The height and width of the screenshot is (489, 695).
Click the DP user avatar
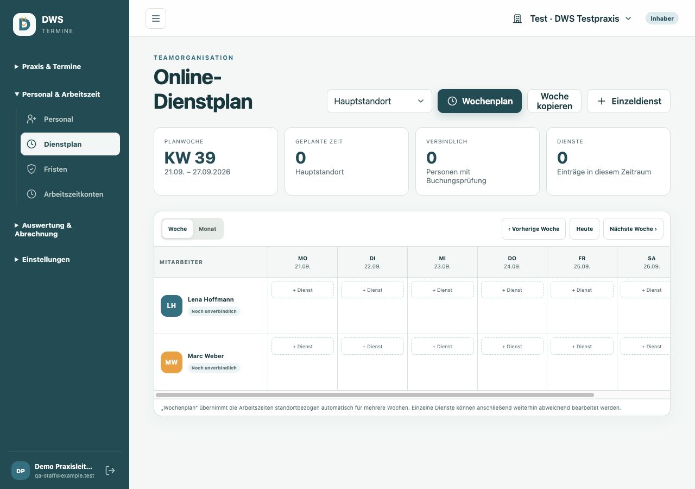(20, 471)
